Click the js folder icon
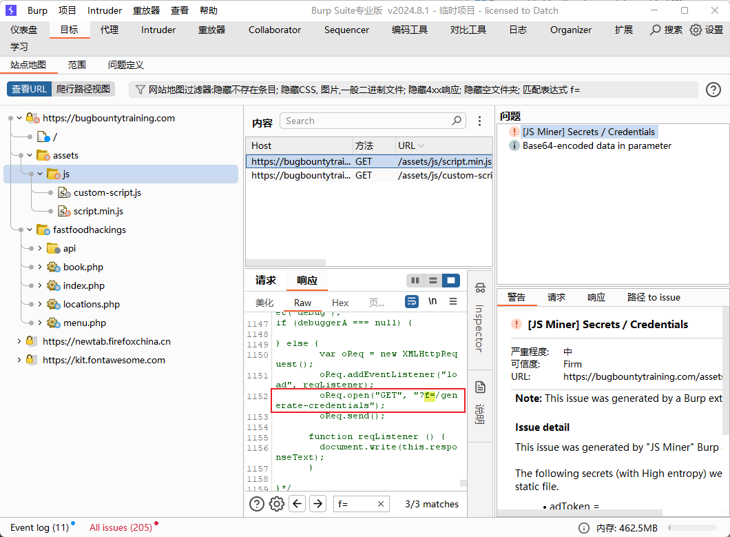Viewport: 730px width, 537px height. 54,174
